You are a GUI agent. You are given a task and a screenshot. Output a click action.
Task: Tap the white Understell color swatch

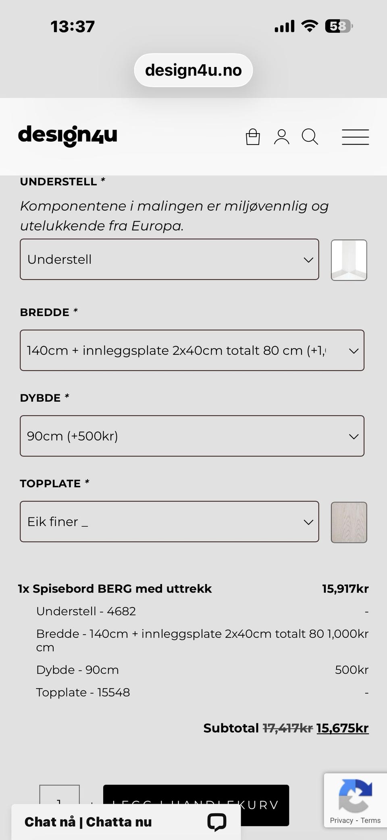[x=349, y=260]
